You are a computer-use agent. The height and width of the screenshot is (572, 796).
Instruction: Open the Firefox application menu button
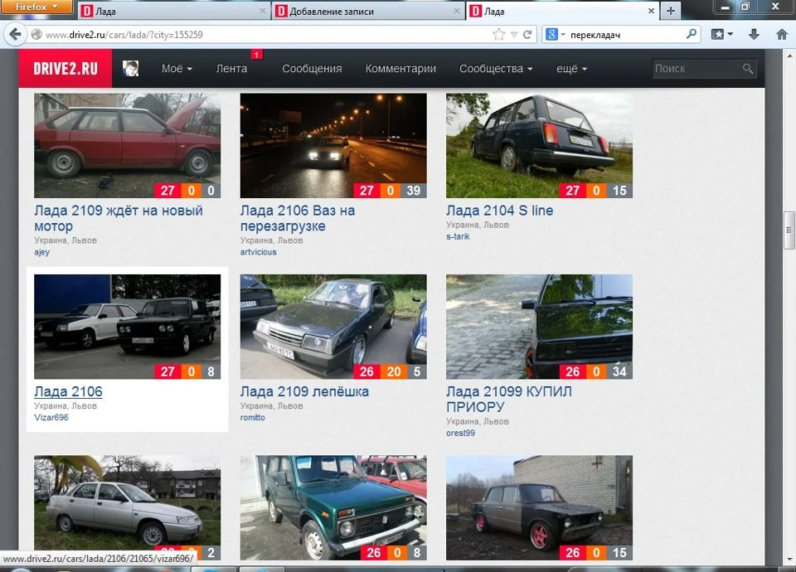coord(36,7)
